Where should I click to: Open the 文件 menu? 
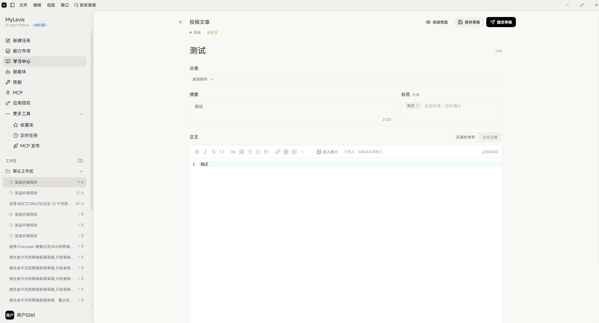pyautogui.click(x=23, y=5)
